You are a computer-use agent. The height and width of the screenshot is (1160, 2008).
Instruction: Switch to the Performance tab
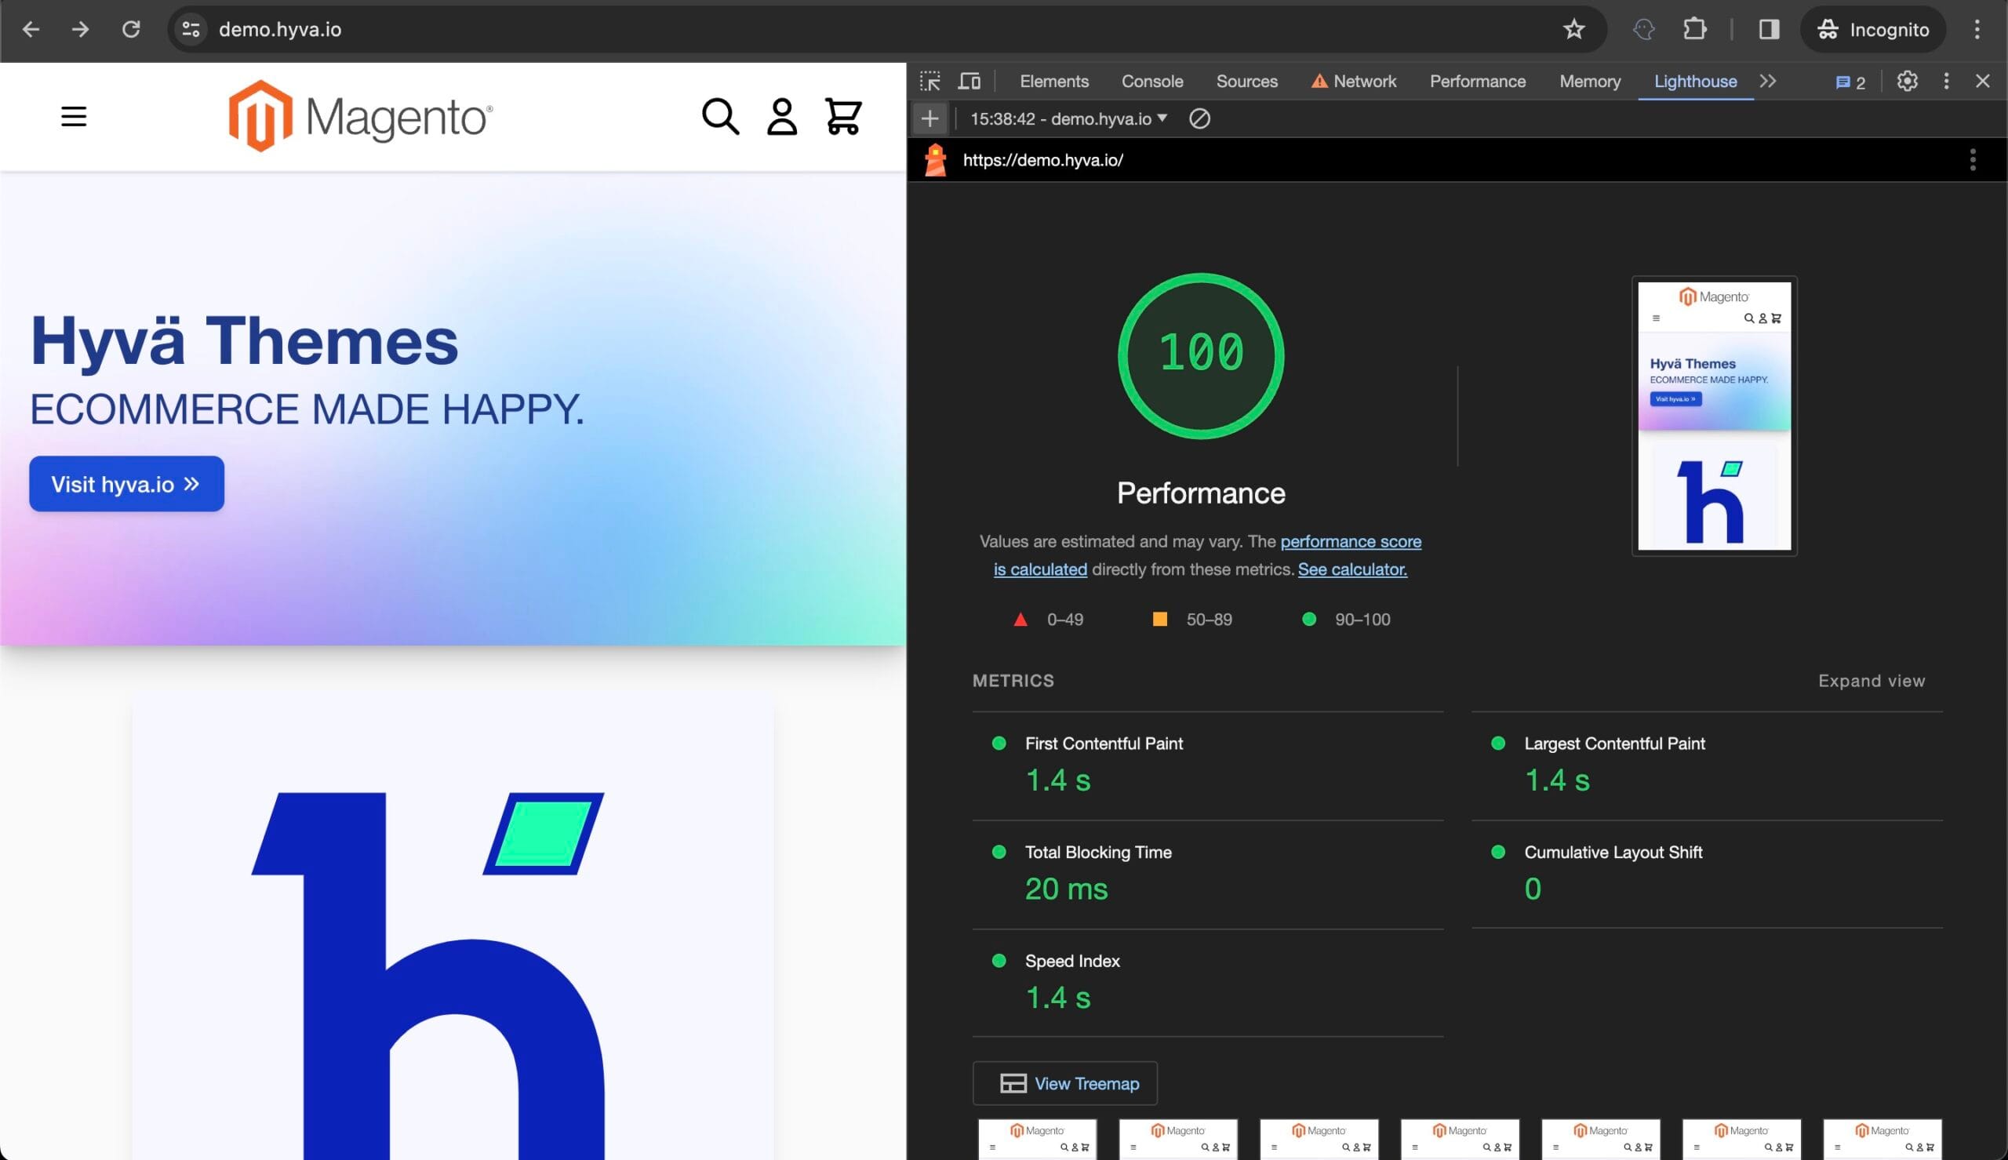(x=1477, y=82)
